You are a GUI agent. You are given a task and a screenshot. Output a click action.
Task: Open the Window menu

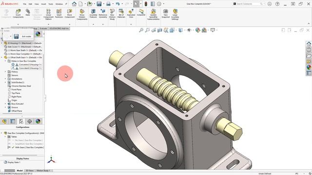pos(59,4)
